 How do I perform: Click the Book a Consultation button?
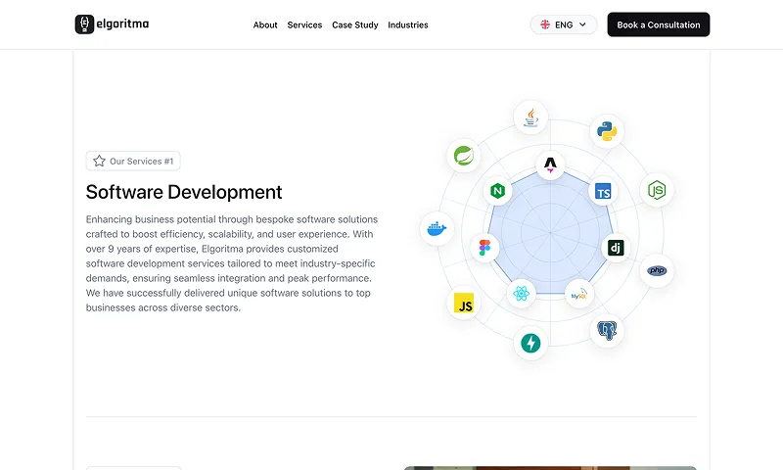click(x=658, y=24)
